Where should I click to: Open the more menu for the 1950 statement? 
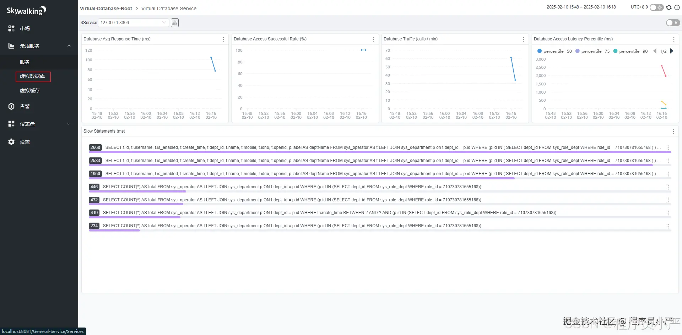tap(668, 174)
